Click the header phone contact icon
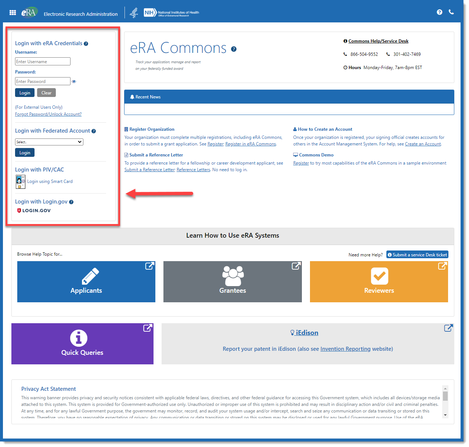Image resolution: width=469 pixels, height=447 pixels. [x=451, y=12]
